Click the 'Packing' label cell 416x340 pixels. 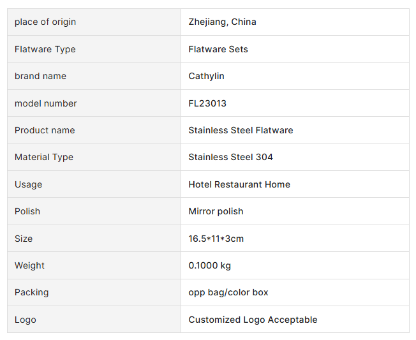coord(32,292)
